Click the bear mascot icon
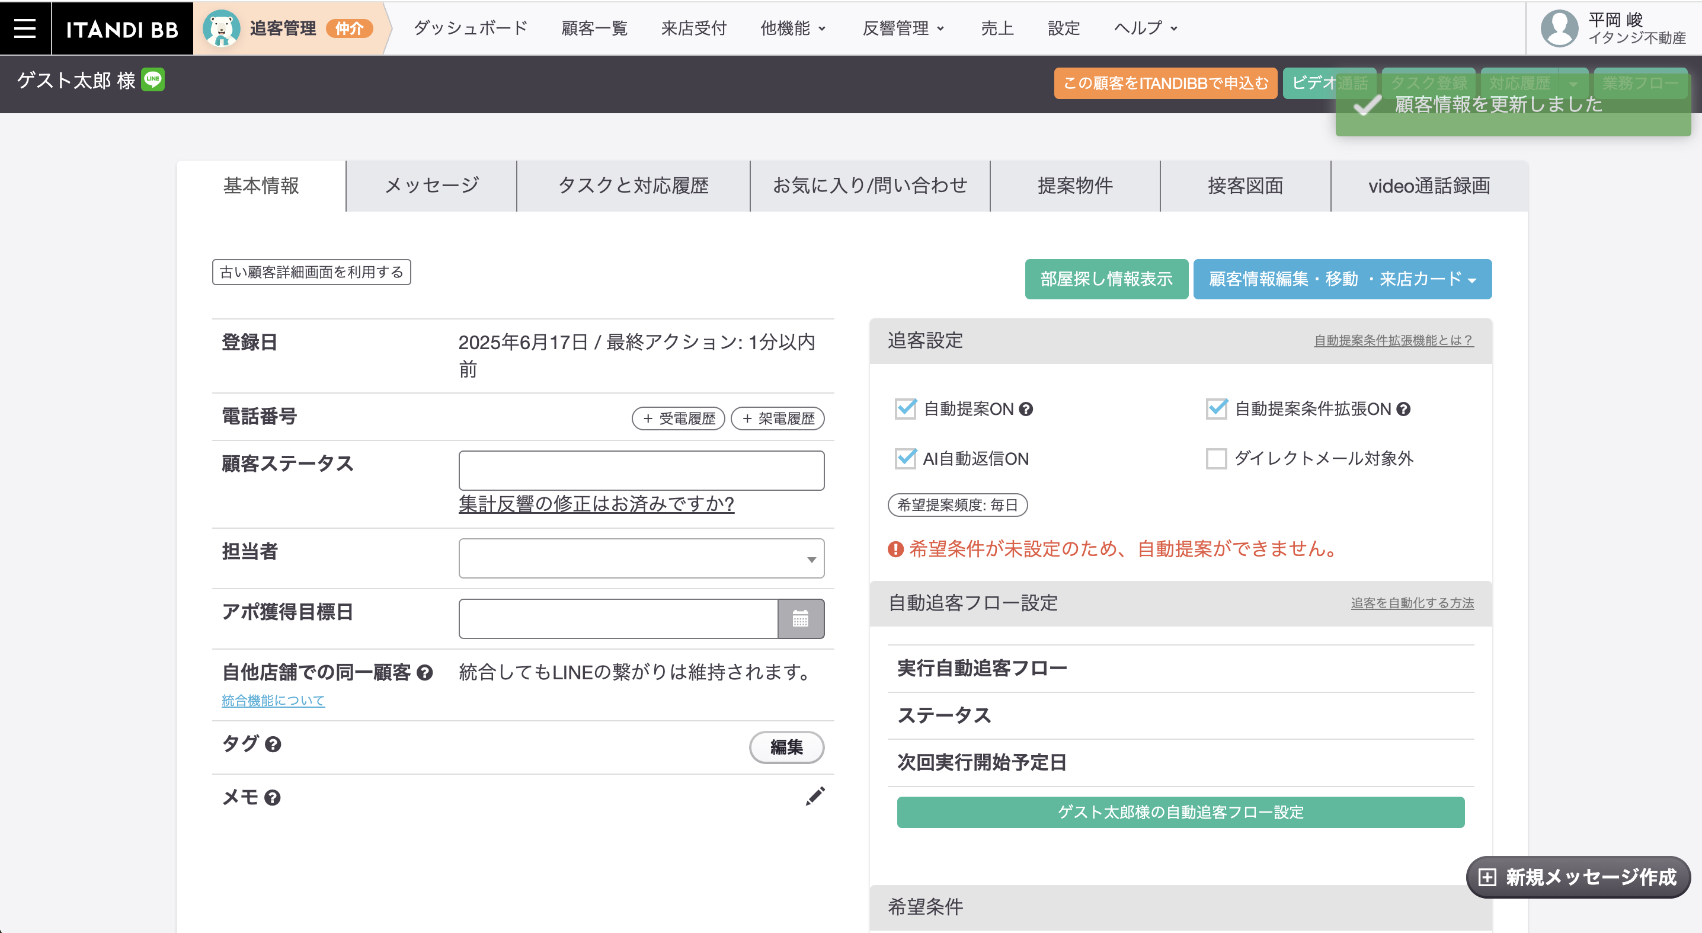Viewport: 1702px width, 933px height. (220, 28)
